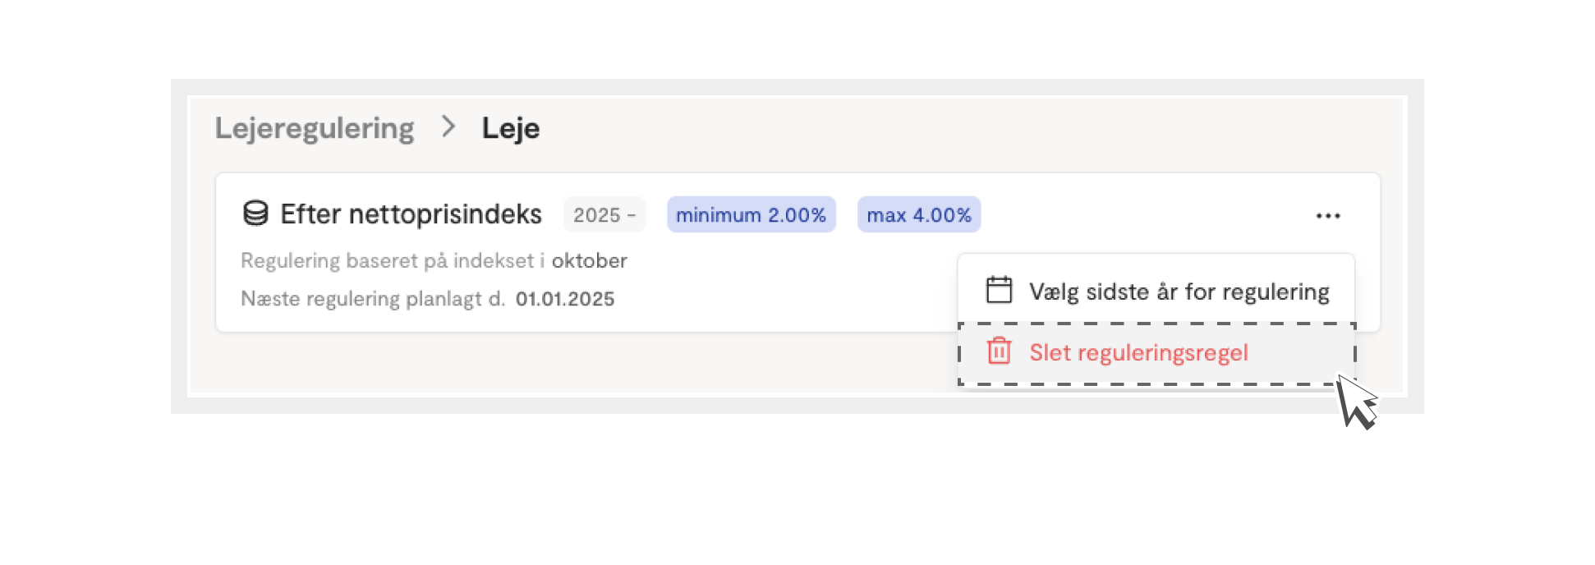The height and width of the screenshot is (565, 1595).
Task: Click the breadcrumb chevron arrow
Action: point(448,126)
